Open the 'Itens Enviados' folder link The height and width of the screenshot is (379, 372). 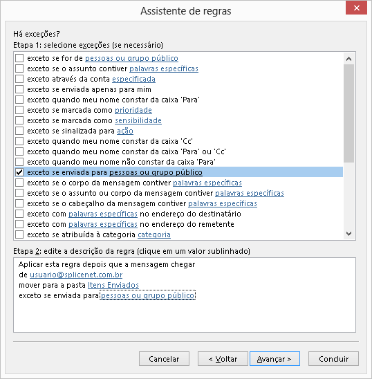coord(113,285)
